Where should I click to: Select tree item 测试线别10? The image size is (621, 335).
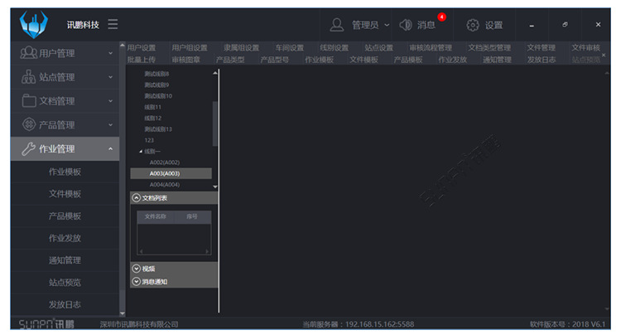coord(158,96)
